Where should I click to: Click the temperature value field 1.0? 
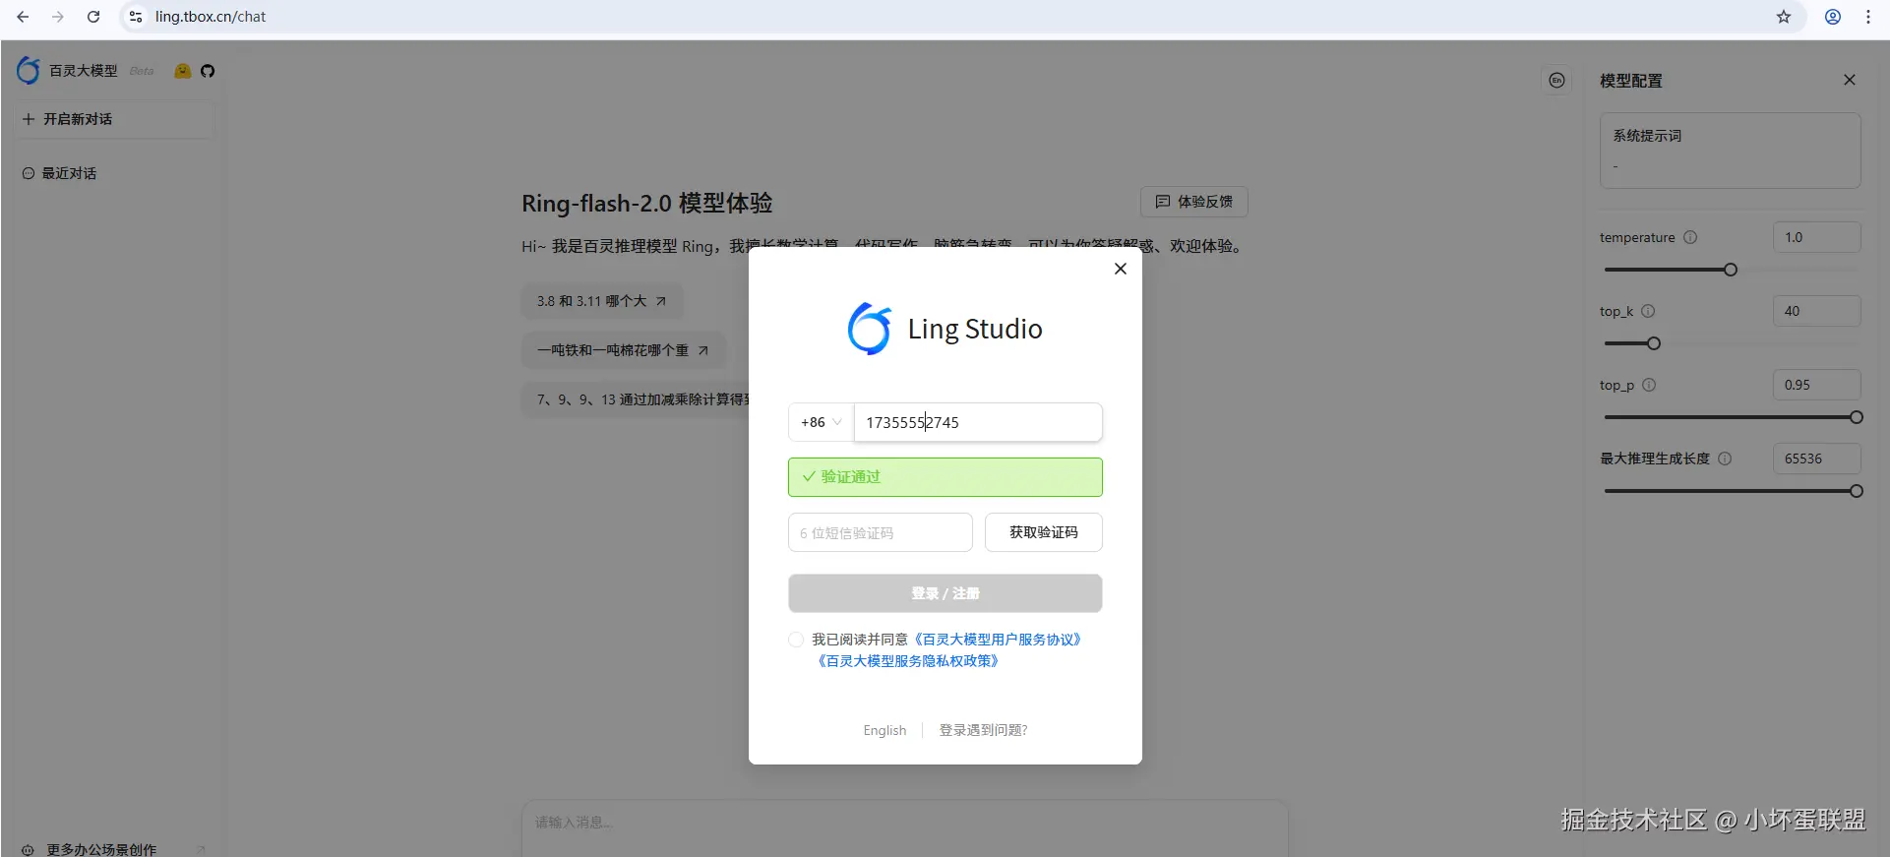1817,237
